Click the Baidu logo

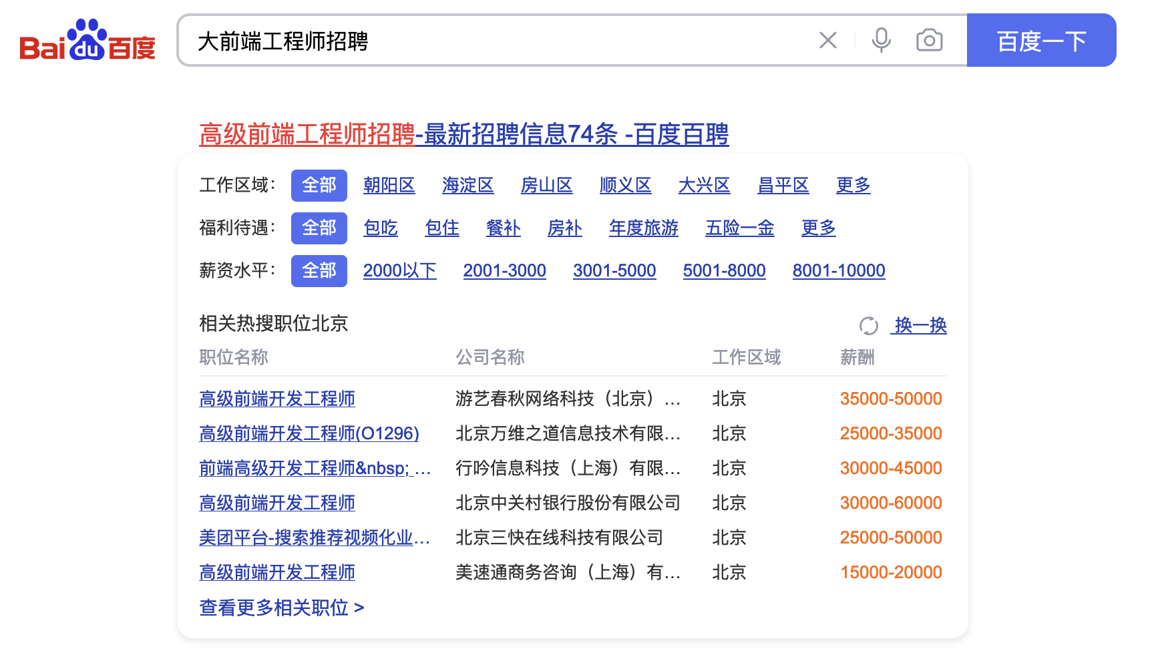pos(87,40)
